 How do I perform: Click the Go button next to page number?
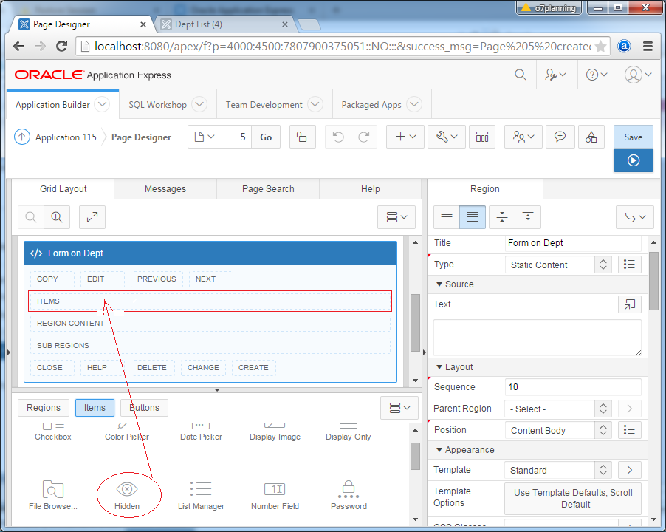pos(266,137)
